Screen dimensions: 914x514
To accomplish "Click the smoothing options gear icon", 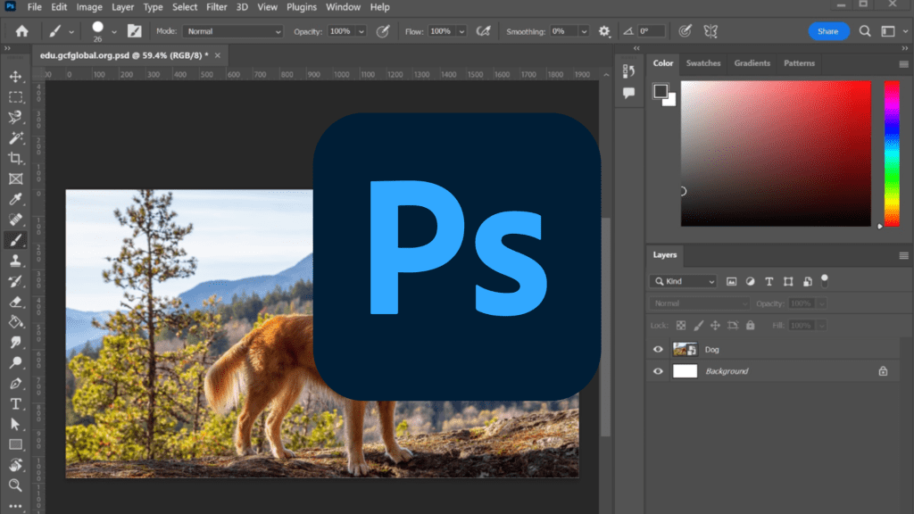I will tap(604, 31).
